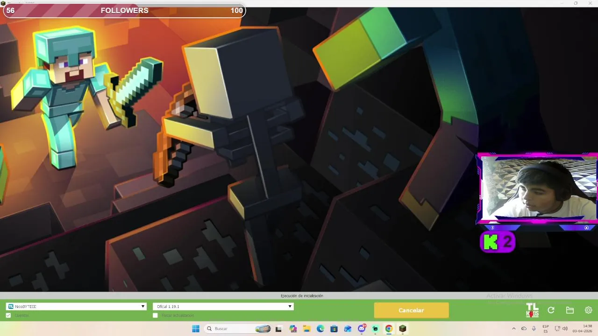Screen dimensions: 598x336
Task: Open network and volume quick settings
Action: point(561,329)
